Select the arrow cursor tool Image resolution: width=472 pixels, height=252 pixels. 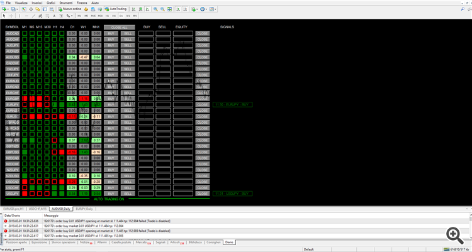tap(5, 16)
